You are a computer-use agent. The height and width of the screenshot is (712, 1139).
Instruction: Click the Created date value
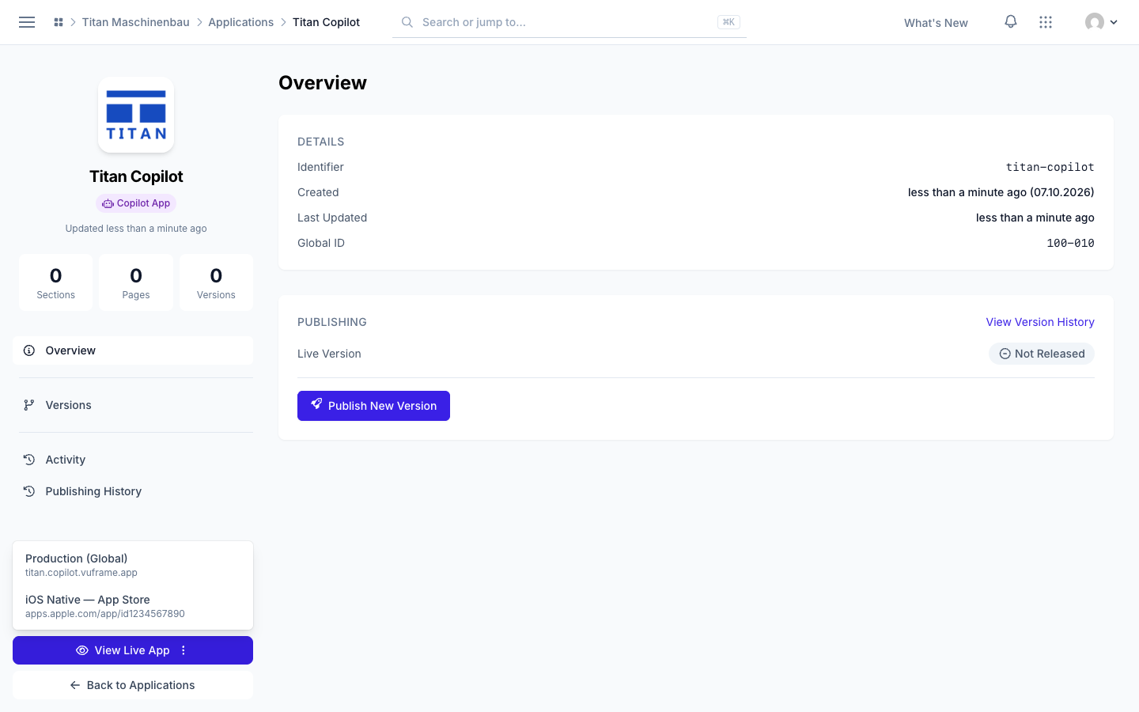[1001, 192]
